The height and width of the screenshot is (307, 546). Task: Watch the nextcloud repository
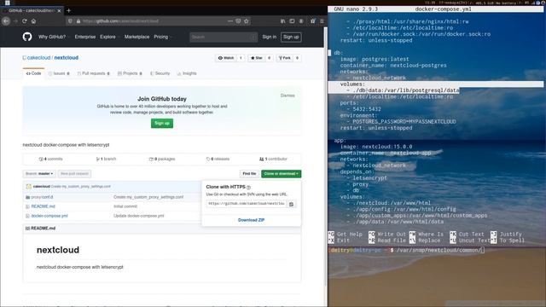click(x=226, y=58)
